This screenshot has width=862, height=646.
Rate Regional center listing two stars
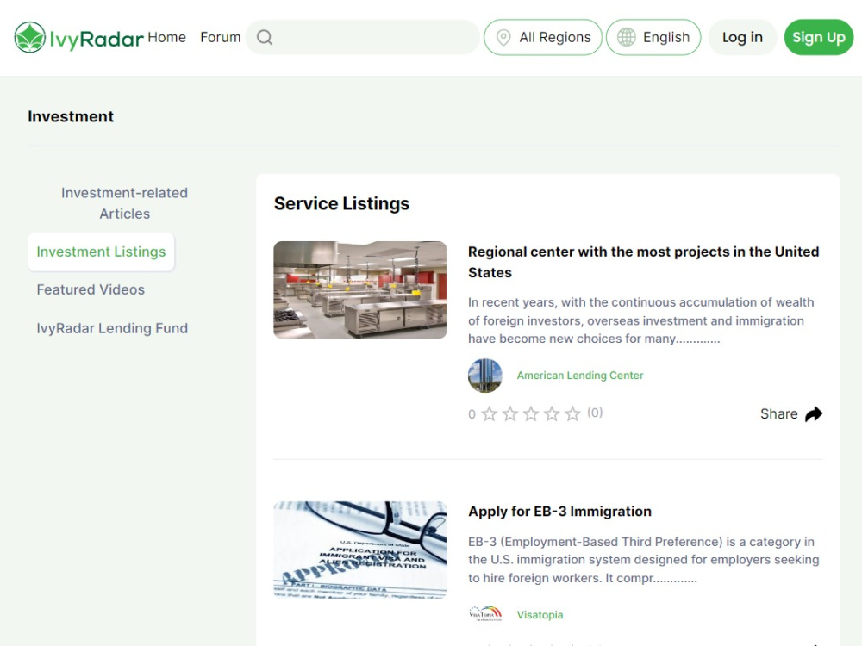510,413
